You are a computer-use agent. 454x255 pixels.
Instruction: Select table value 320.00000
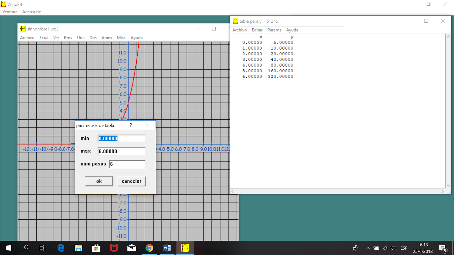tap(281, 76)
